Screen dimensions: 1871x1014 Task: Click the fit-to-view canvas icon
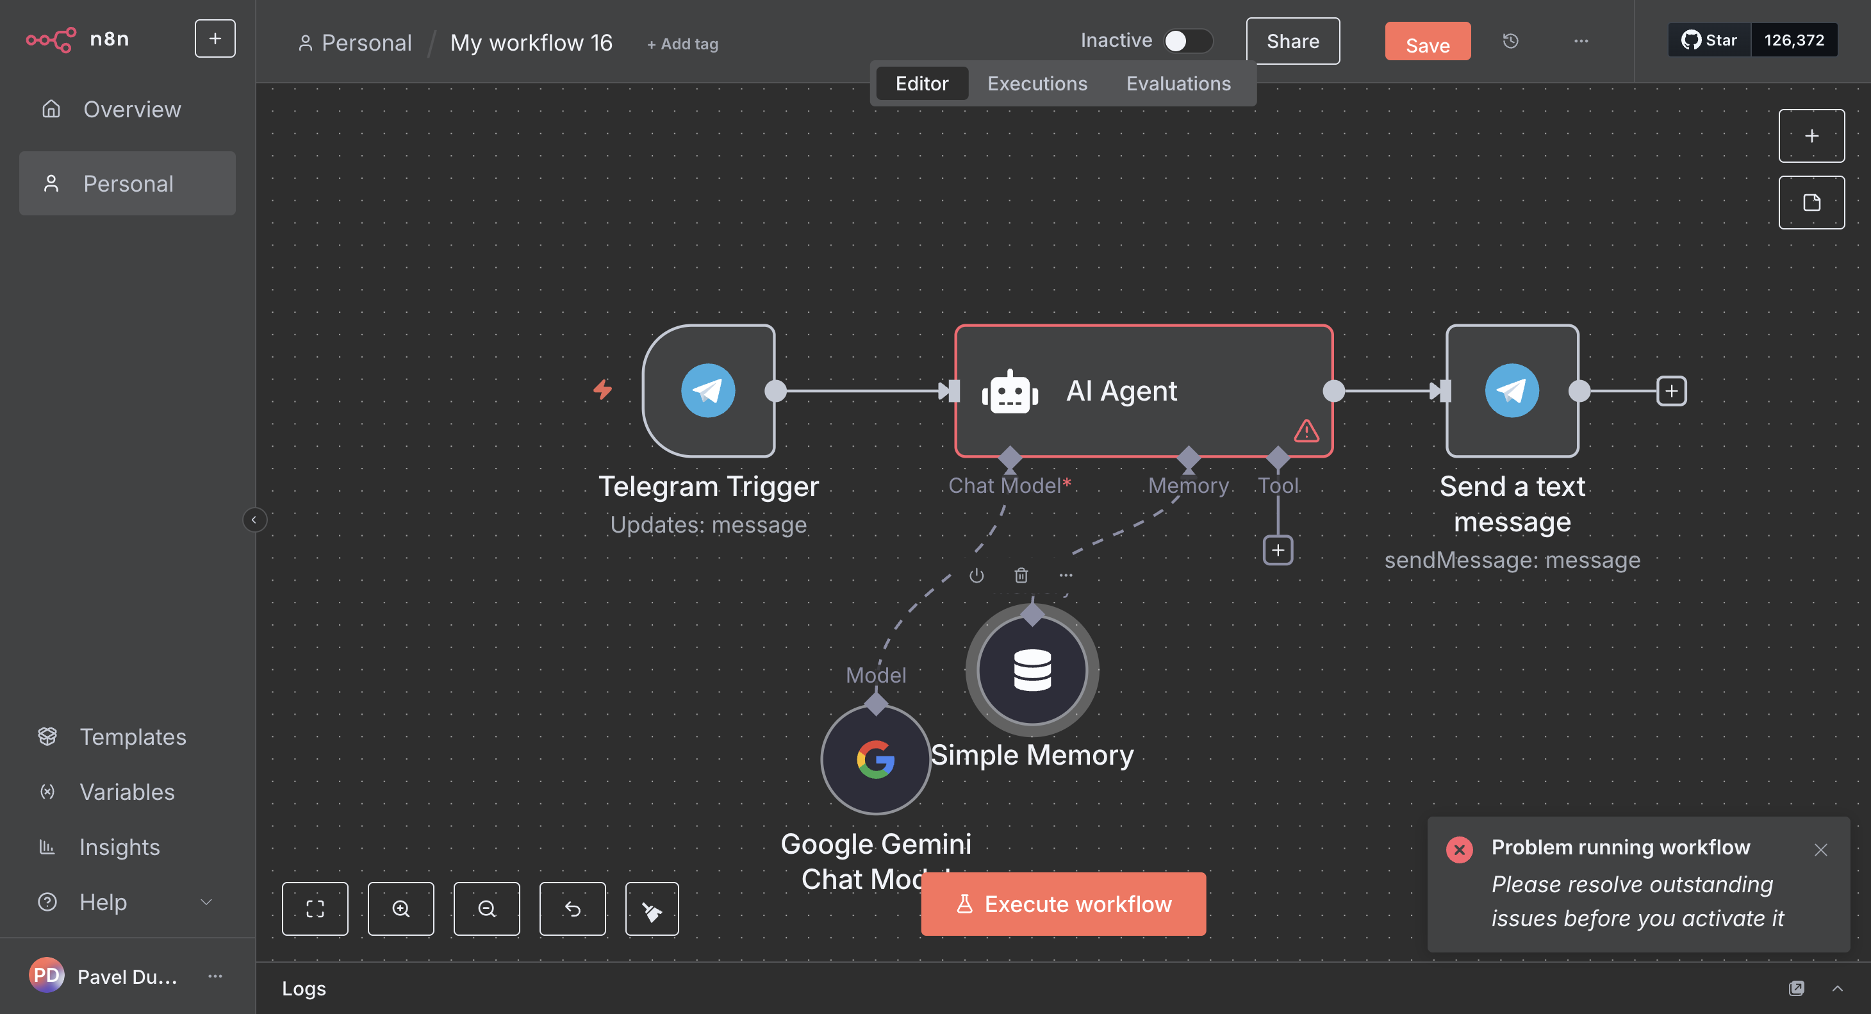pos(315,909)
